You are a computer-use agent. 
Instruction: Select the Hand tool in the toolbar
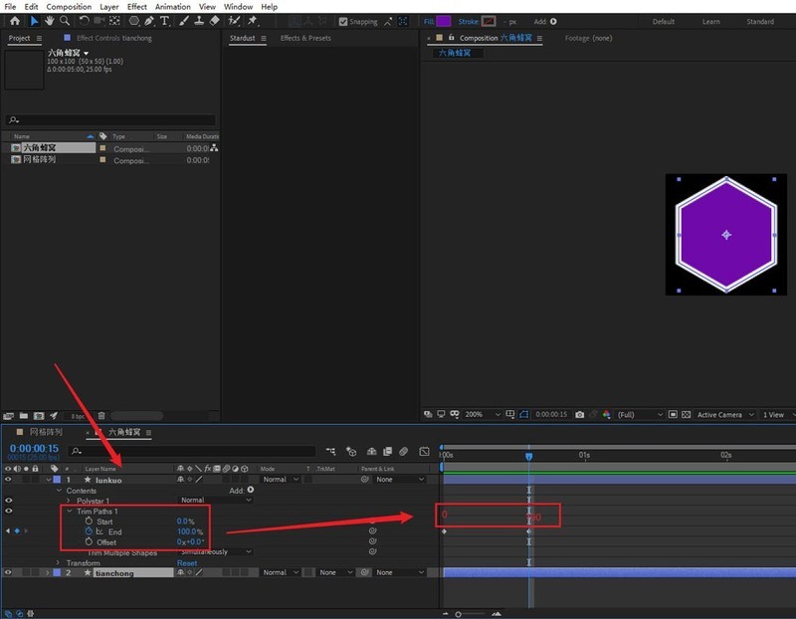[x=50, y=21]
